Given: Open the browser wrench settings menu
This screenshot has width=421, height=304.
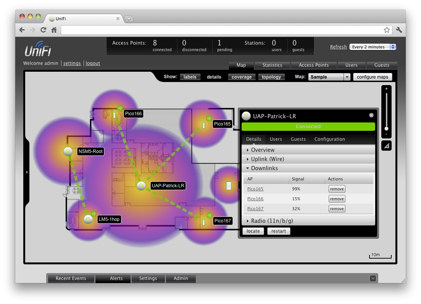Looking at the screenshot, I should 399,30.
